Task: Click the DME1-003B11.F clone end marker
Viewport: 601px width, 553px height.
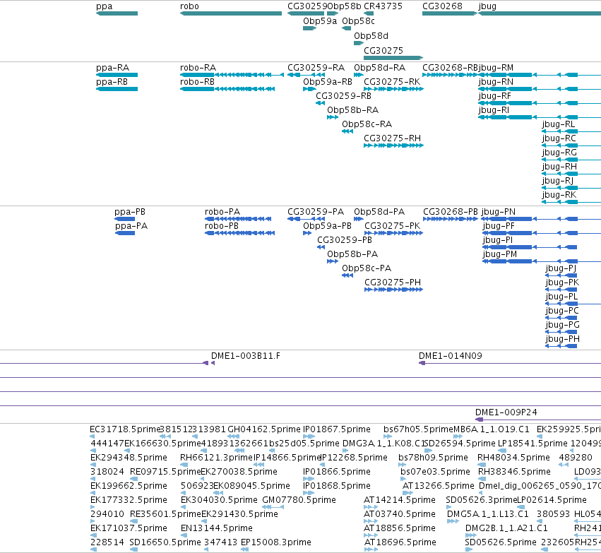Action: (x=213, y=363)
